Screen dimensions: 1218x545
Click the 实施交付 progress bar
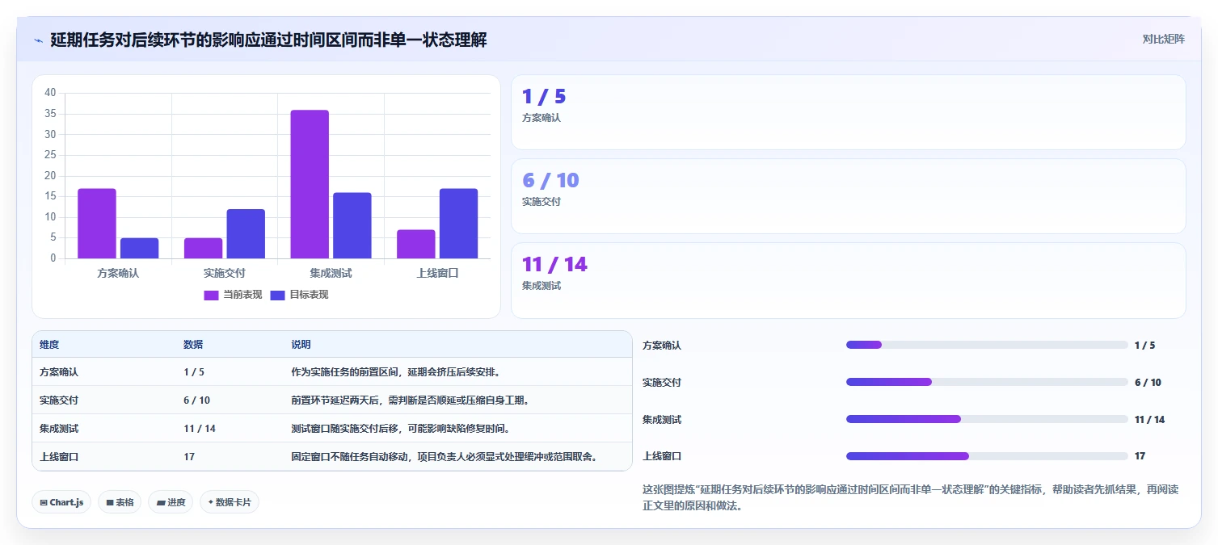[x=987, y=382]
